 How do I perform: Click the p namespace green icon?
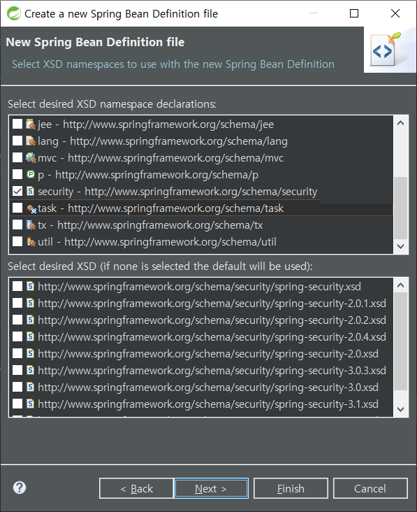30,175
